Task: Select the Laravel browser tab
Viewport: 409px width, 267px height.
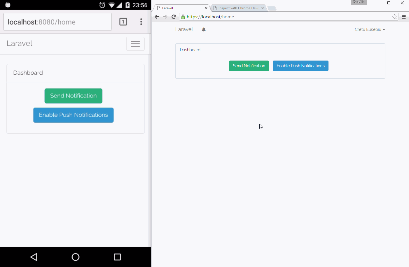Action: pyautogui.click(x=181, y=8)
